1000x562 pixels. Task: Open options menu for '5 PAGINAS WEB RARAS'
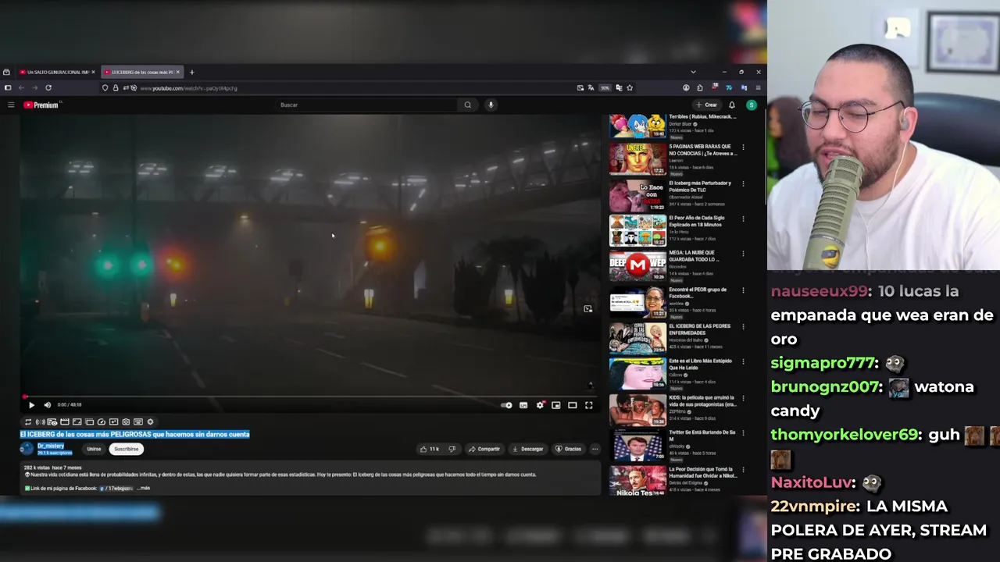point(743,148)
